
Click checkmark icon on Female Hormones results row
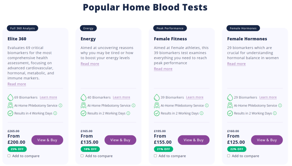click(x=230, y=113)
